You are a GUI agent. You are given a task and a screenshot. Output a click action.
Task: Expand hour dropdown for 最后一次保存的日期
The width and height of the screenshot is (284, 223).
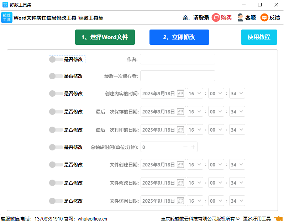click(x=195, y=112)
